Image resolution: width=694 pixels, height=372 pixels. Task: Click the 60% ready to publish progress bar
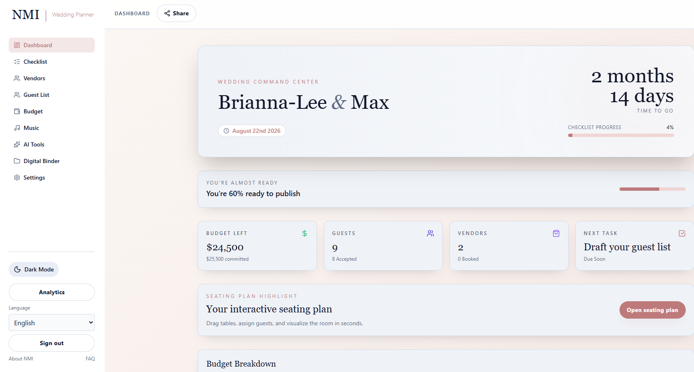coord(653,189)
